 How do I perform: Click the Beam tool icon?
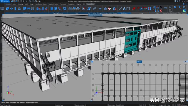(x=29, y=9)
